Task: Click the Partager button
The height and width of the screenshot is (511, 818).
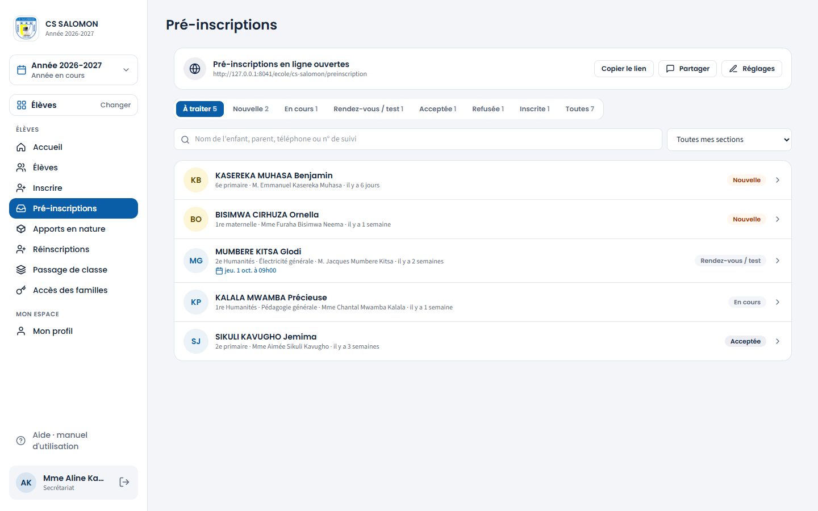Action: (x=687, y=69)
